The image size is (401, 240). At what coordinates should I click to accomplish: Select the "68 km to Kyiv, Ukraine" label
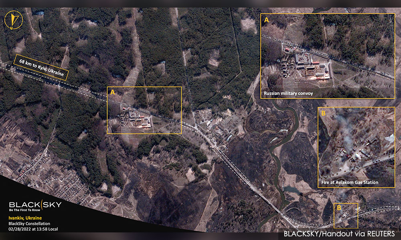click(41, 67)
